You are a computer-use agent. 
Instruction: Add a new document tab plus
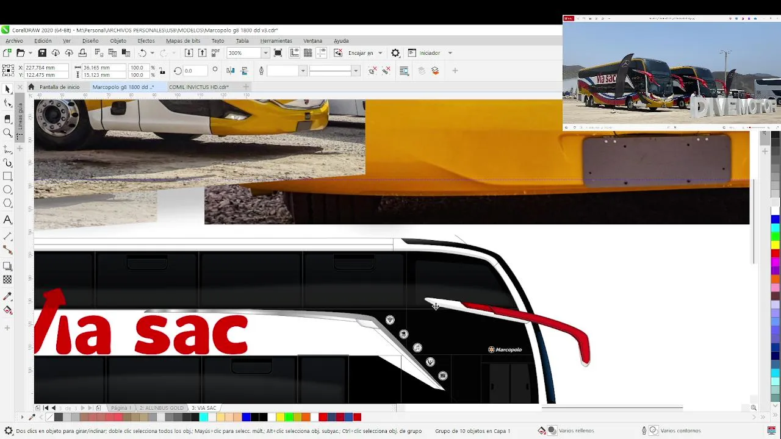point(246,87)
